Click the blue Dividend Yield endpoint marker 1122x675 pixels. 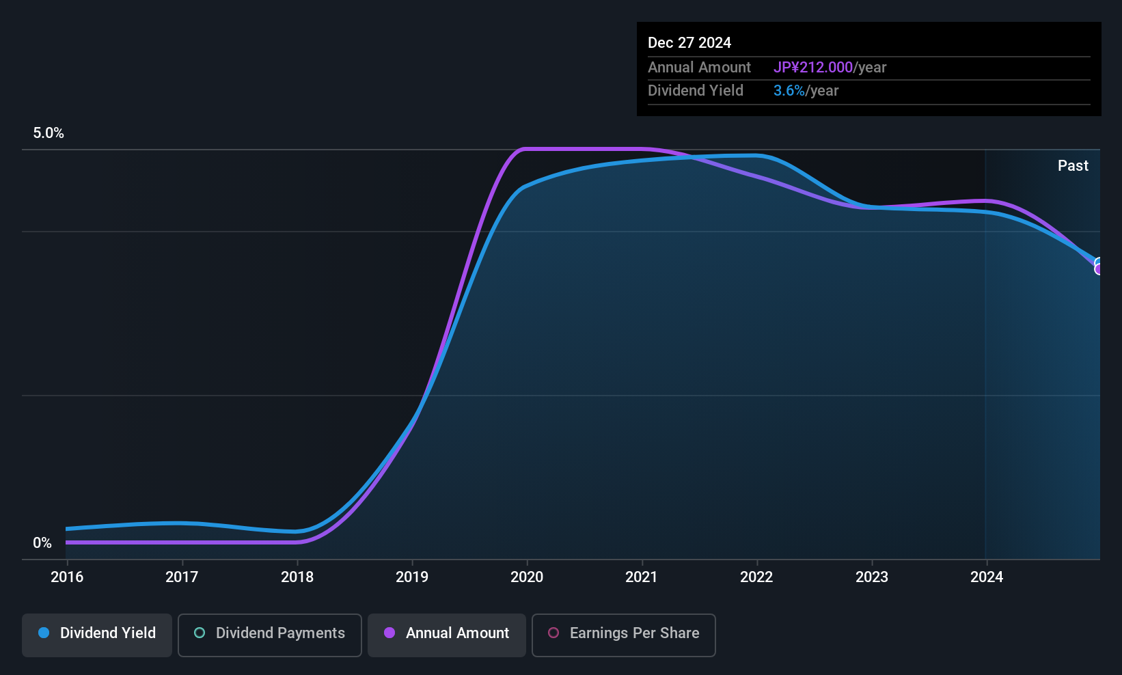coord(1099,263)
